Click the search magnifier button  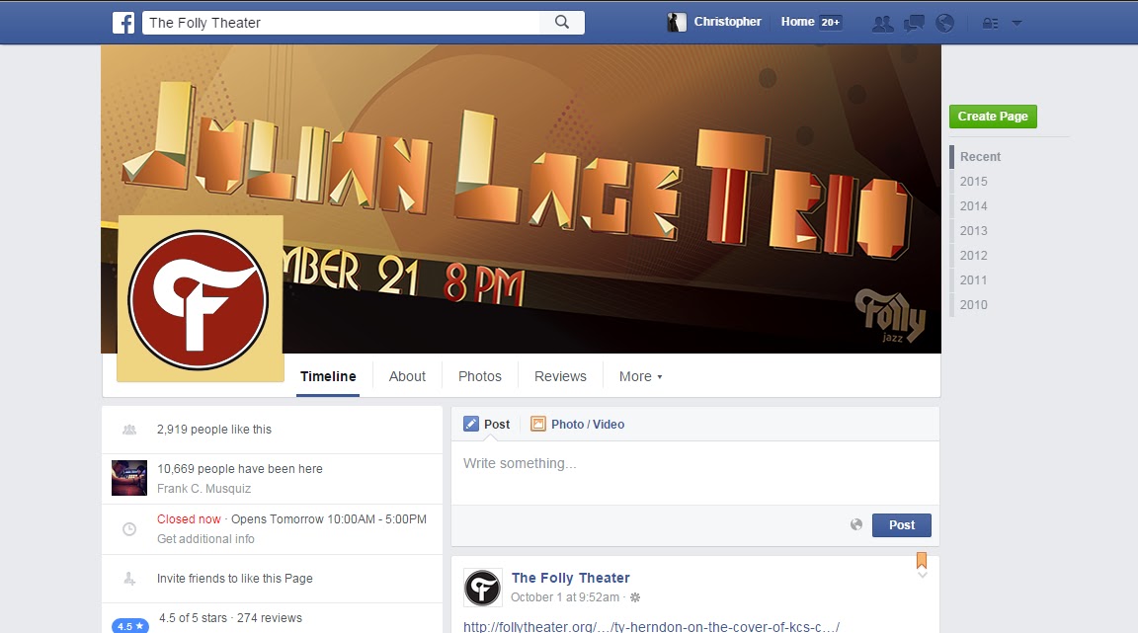tap(562, 23)
